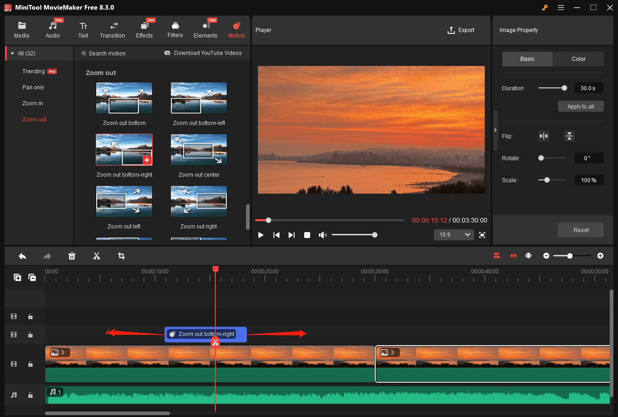Adjust the Scale slider
The height and width of the screenshot is (417, 618).
point(552,180)
